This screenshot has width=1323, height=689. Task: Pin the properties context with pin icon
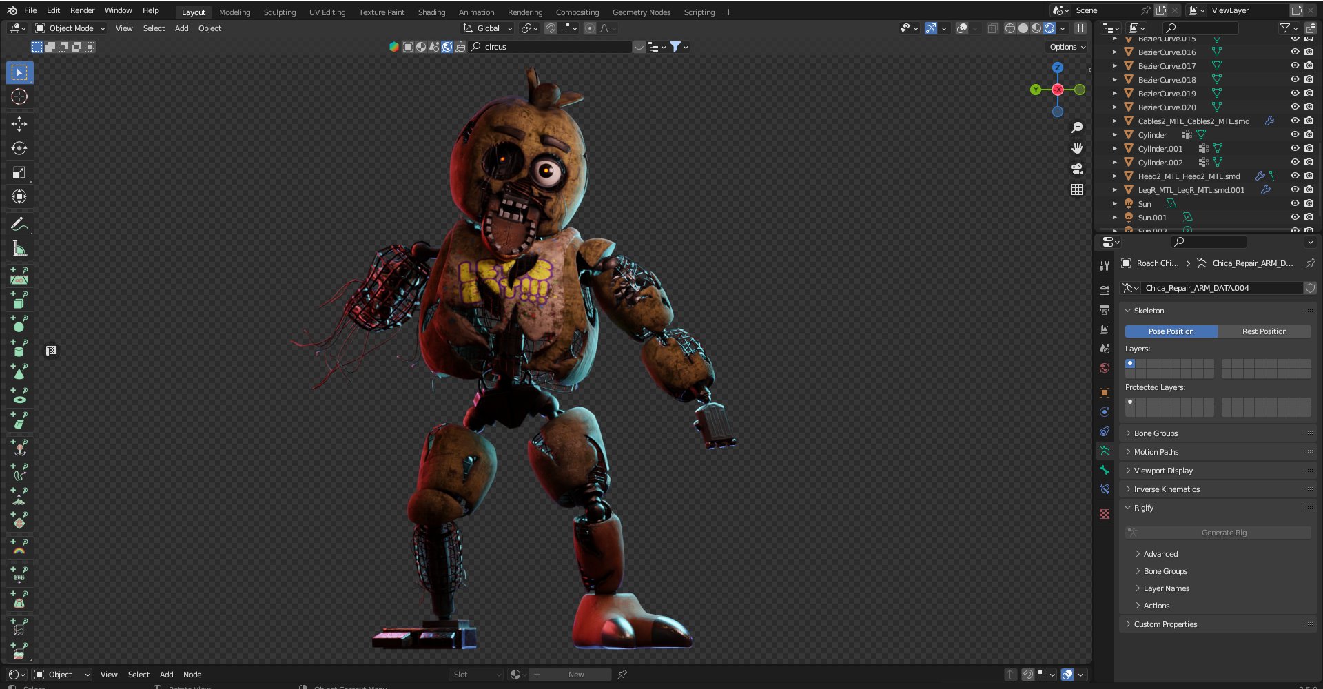(1310, 263)
